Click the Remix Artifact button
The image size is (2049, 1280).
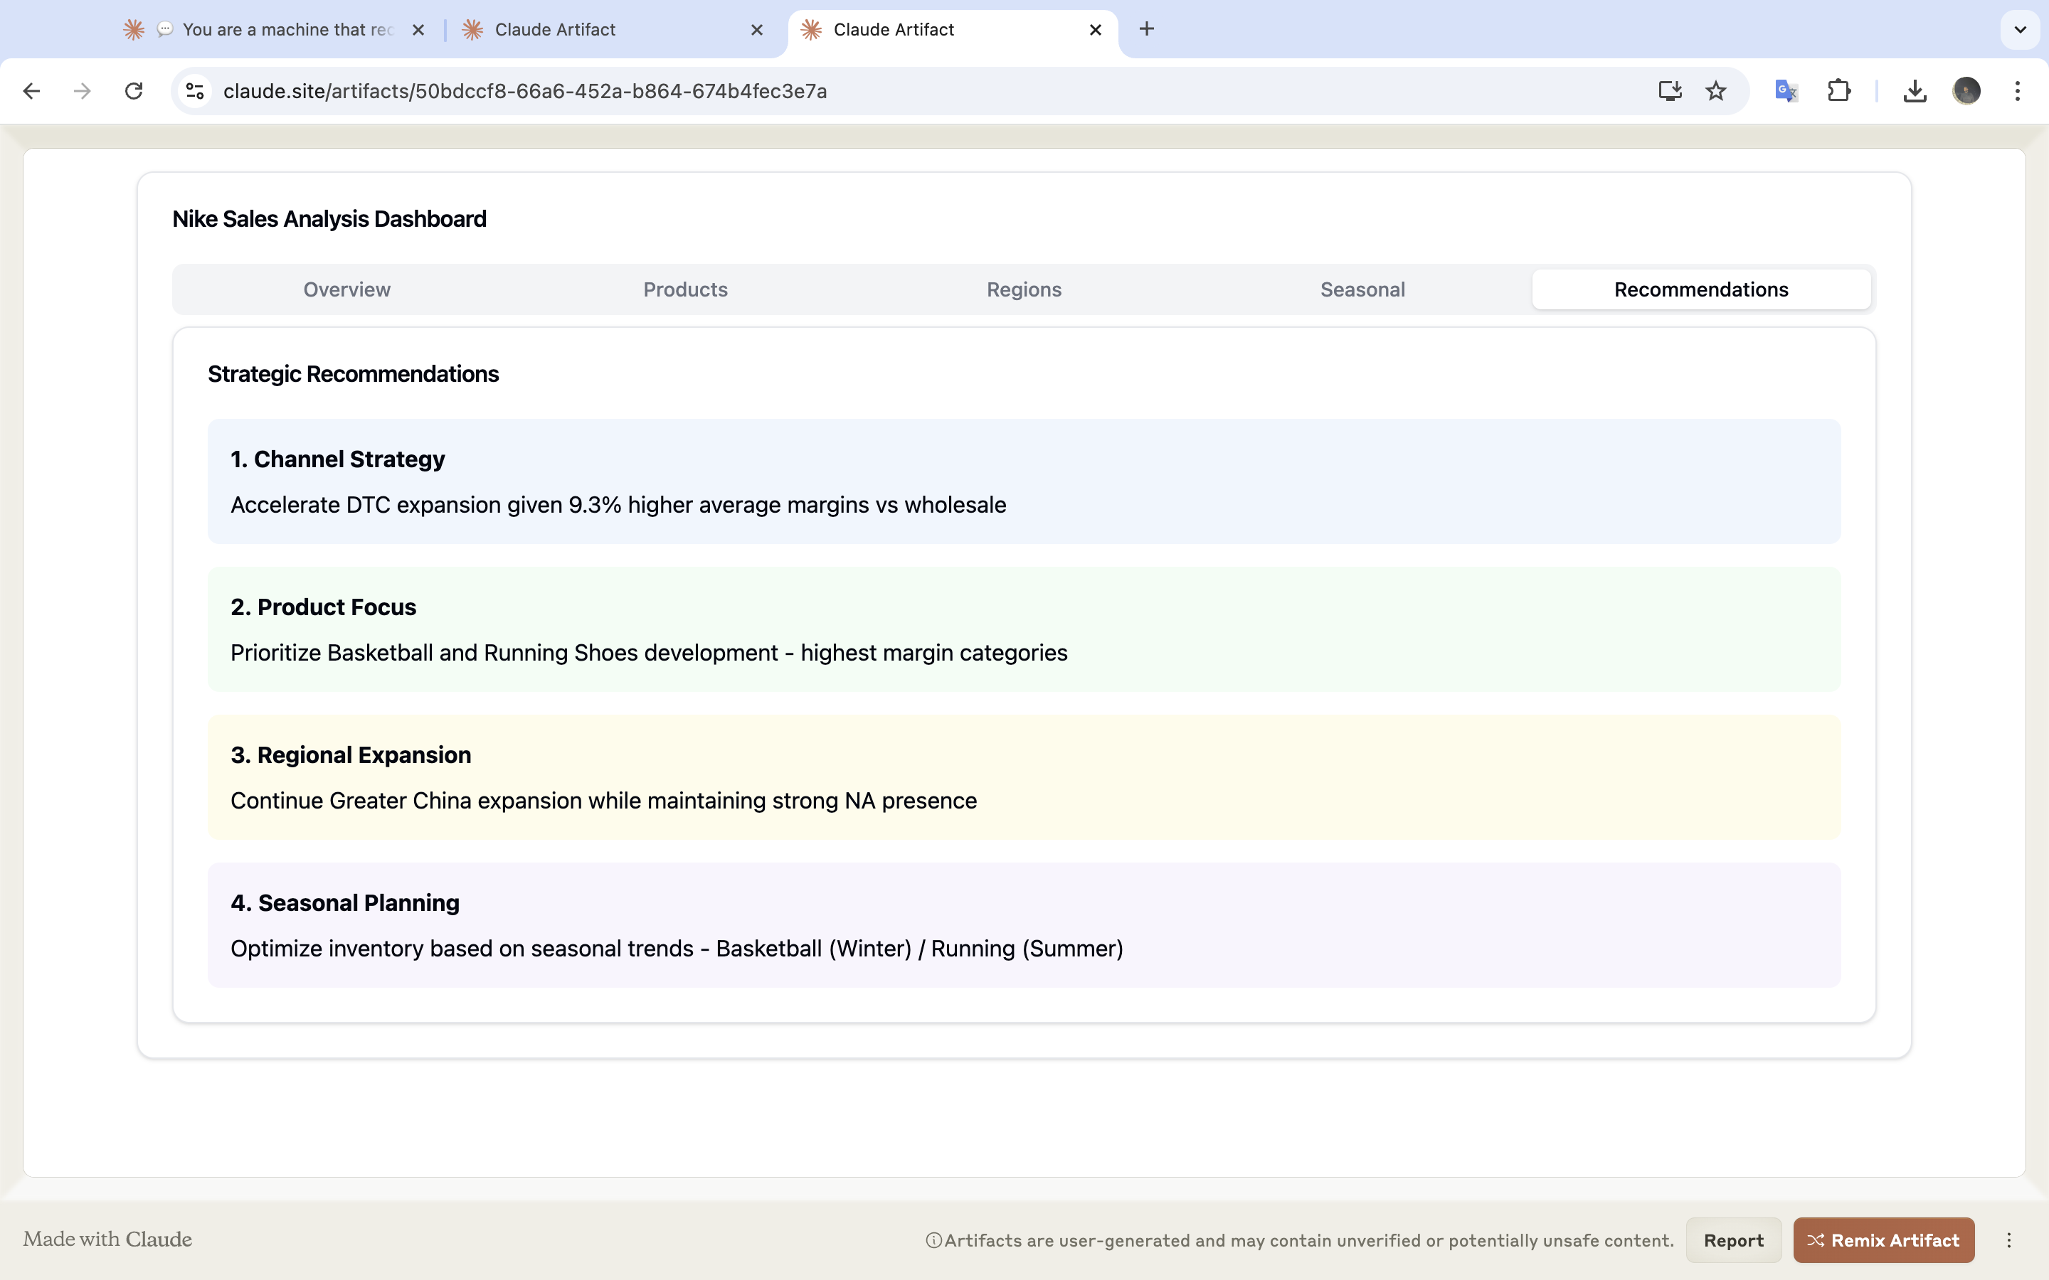point(1883,1240)
